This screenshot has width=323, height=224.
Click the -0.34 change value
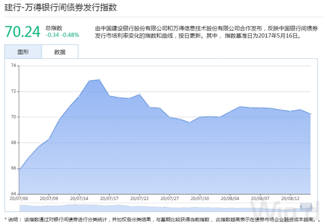click(x=52, y=35)
